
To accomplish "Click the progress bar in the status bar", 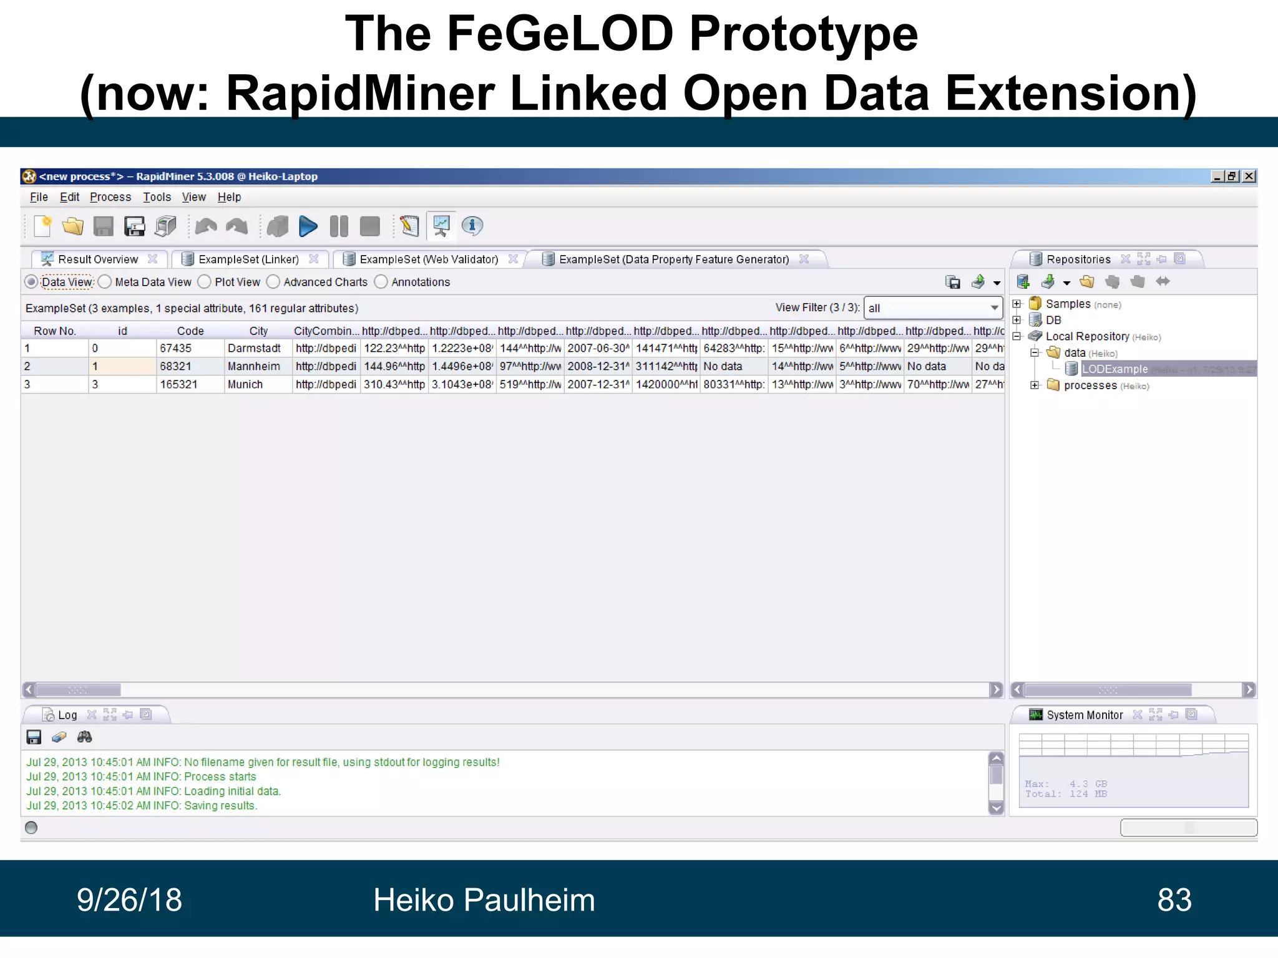I will (1189, 828).
